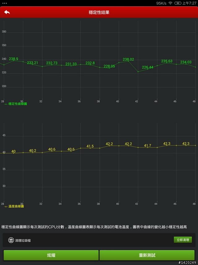Image resolution: width=198 pixels, height=265 pixels.
Task: Select the 235.63 stability data label
Action: 167,61
